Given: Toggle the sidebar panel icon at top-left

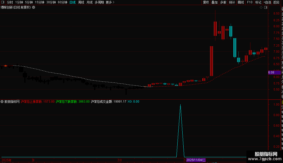Looking at the screenshot, I should 3,2.
